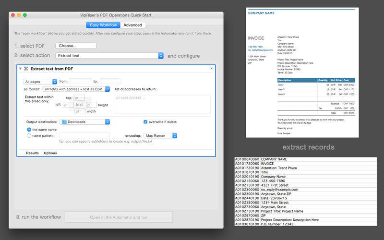Collapse the Extract text from PDF panel
Viewport: 384px width, 240px height.
coord(20,69)
